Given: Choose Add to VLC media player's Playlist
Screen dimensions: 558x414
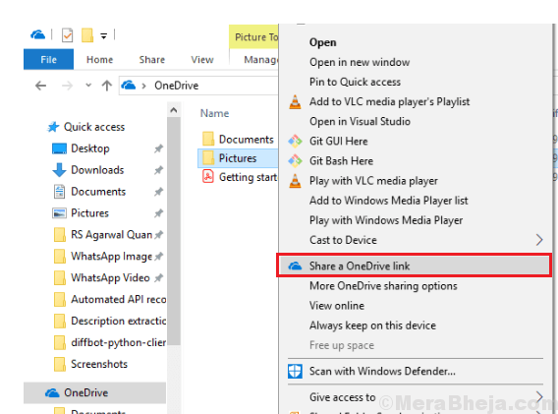Looking at the screenshot, I should click(x=389, y=102).
